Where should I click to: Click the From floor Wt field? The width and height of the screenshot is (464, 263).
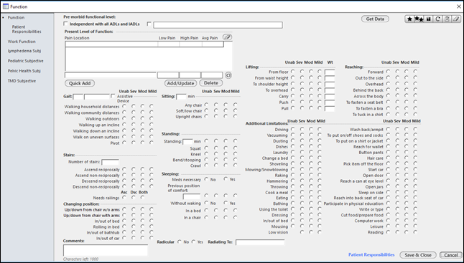coord(330,72)
